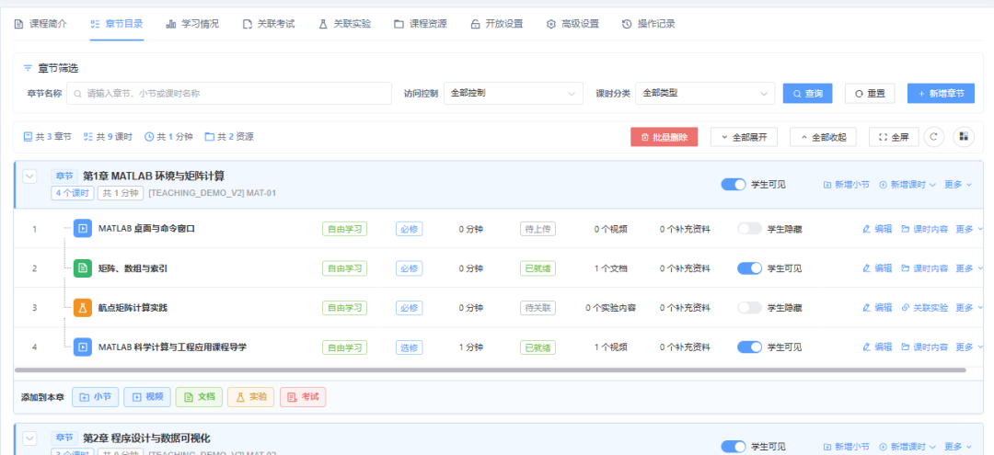Open the 课时分类 dropdown
The height and width of the screenshot is (455, 994).
705,93
